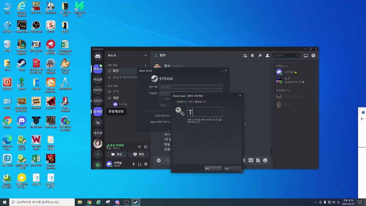This screenshot has height=206, width=366.
Task: Tick remember password checkbox in Steam login
Action: point(161,99)
